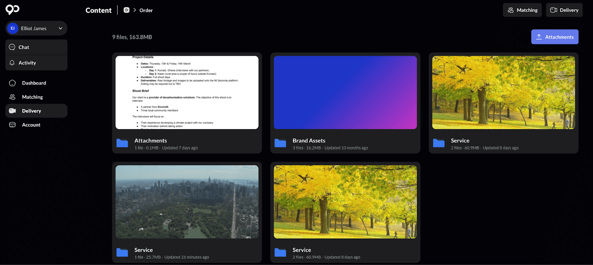Go to Dashboard in the sidebar

click(34, 83)
